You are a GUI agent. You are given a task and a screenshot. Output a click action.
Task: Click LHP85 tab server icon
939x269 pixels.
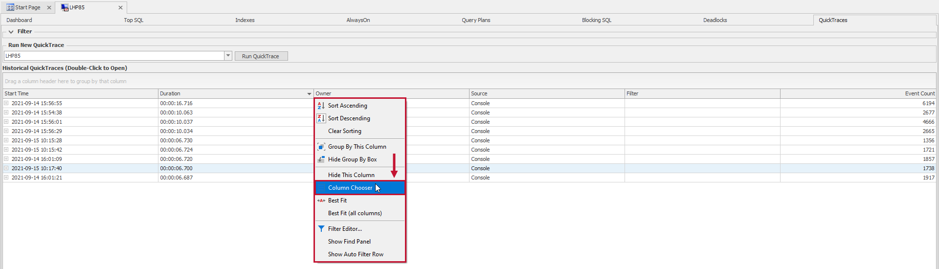tap(65, 7)
